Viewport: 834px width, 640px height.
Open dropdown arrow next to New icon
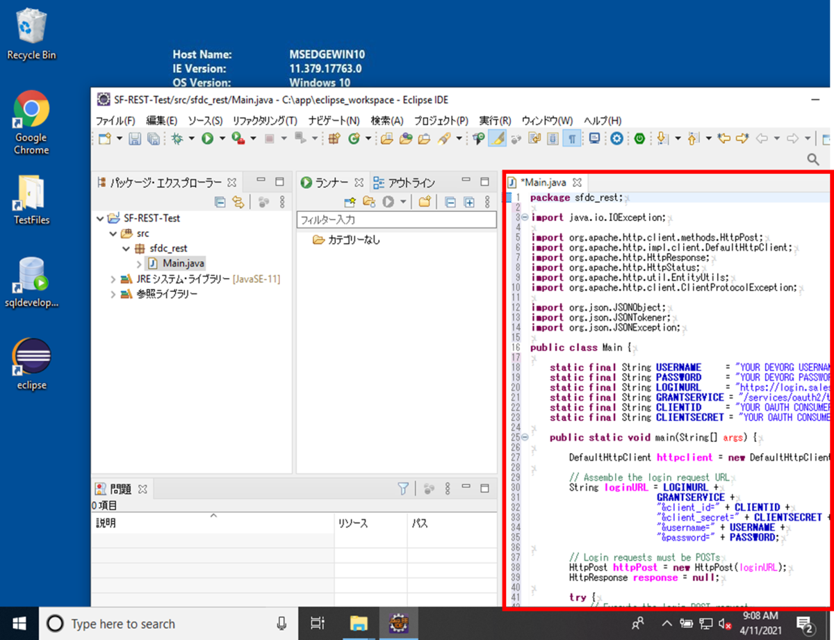(120, 139)
